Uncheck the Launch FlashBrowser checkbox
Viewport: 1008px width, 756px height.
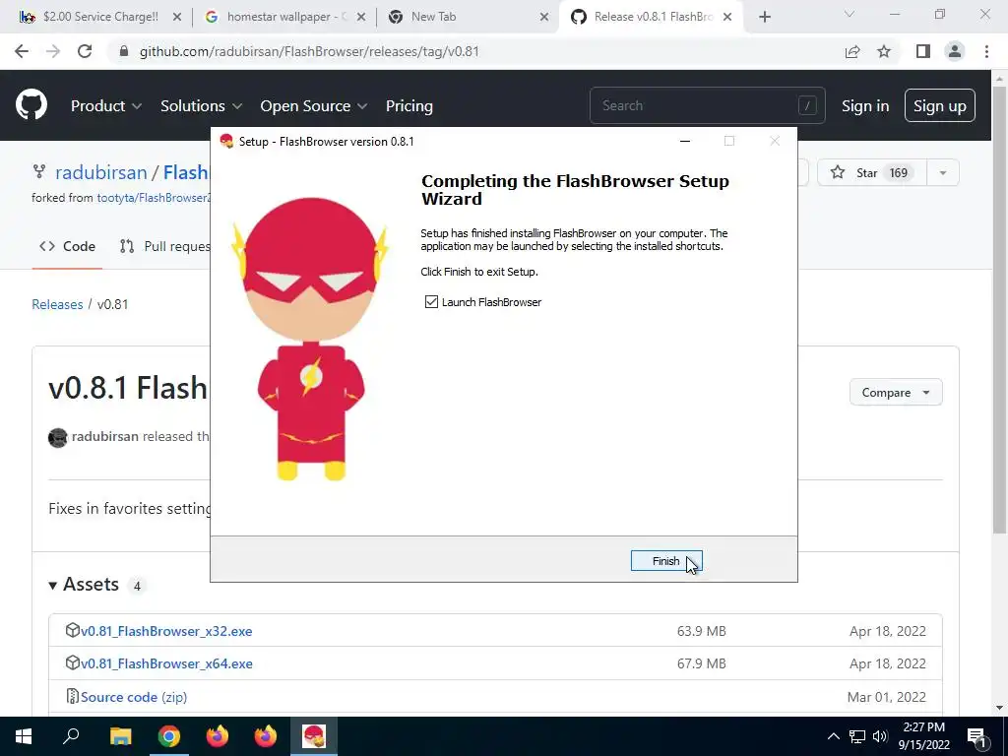[x=431, y=302]
